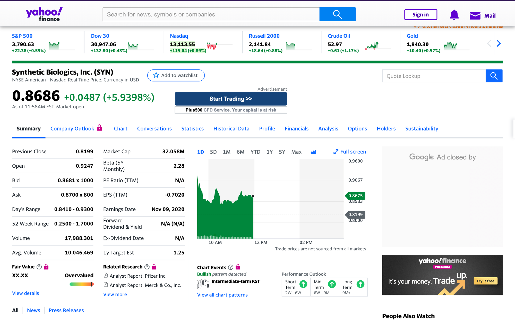Select the 6M chart range

[241, 152]
